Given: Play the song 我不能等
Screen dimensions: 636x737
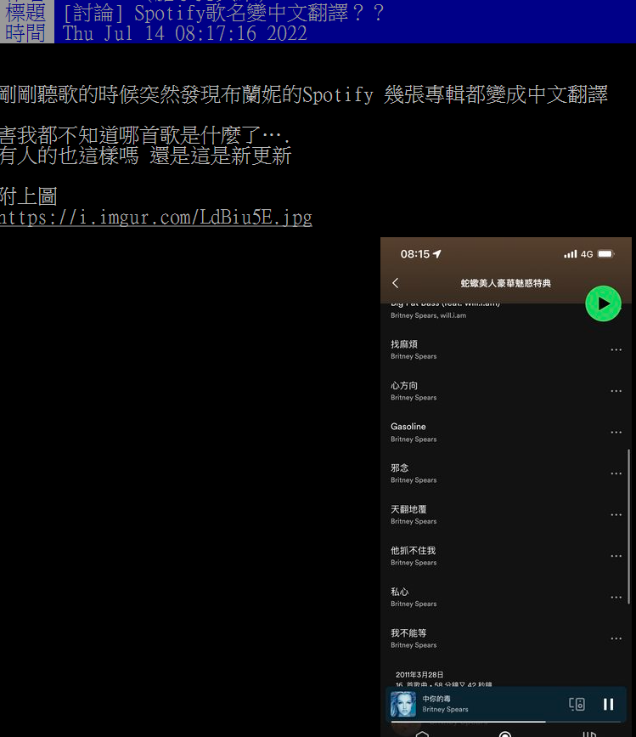Looking at the screenshot, I should 408,633.
